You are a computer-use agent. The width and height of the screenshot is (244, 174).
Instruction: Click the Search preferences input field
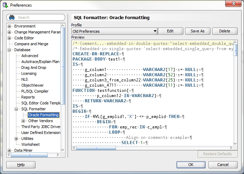[x=36, y=17]
